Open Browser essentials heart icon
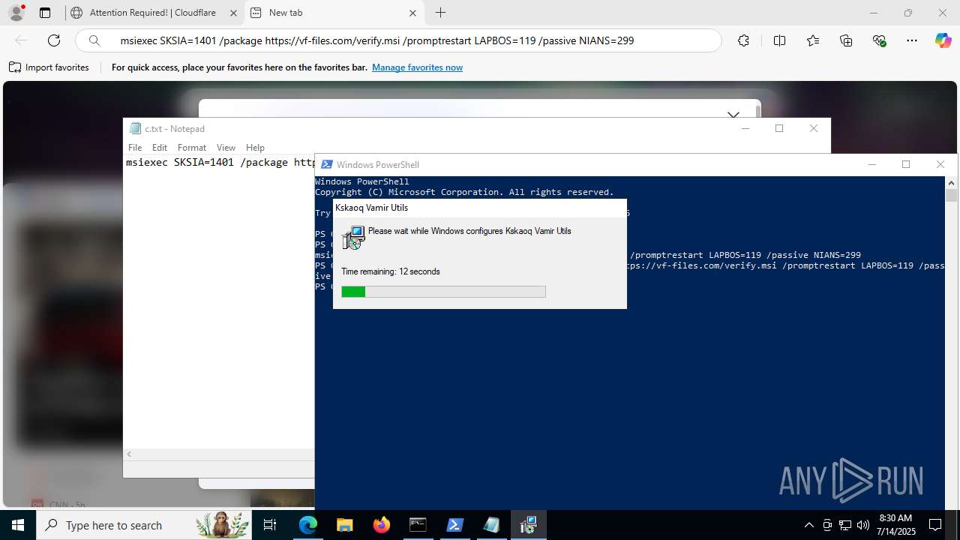This screenshot has width=960, height=540. tap(880, 40)
